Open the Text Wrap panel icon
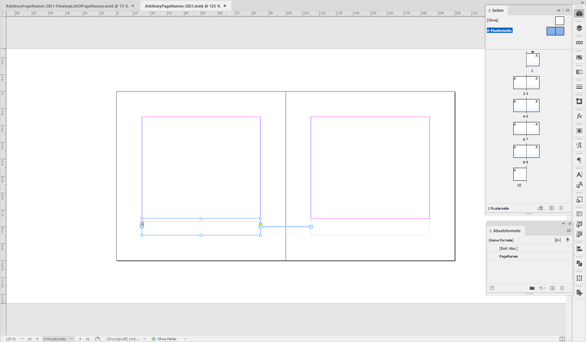 click(579, 131)
